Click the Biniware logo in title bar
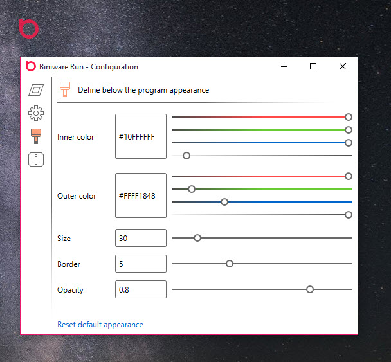This screenshot has width=391, height=362. [31, 66]
